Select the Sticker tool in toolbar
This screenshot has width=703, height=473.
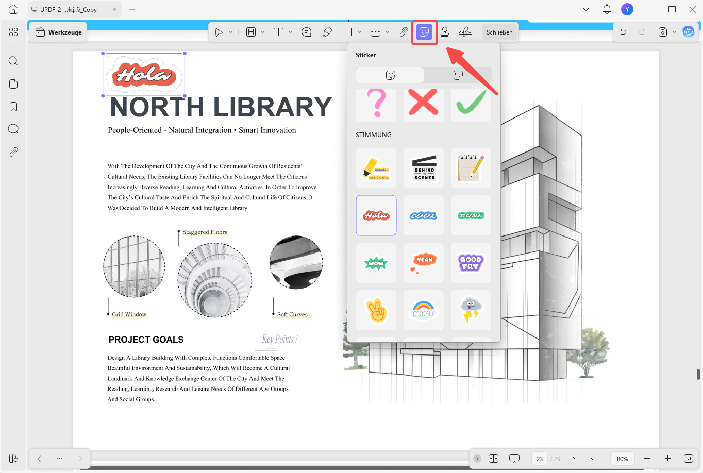click(x=424, y=32)
